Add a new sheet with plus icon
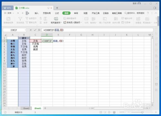The width and height of the screenshot is (161, 116). point(45,108)
